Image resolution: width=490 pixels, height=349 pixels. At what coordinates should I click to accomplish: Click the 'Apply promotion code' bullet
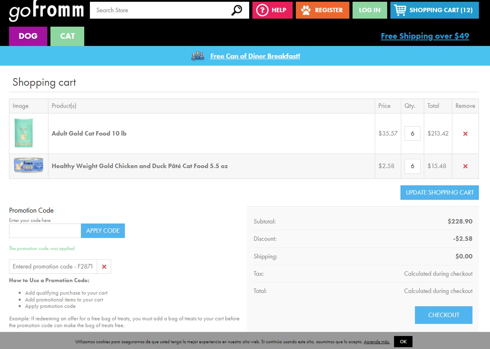(x=50, y=306)
